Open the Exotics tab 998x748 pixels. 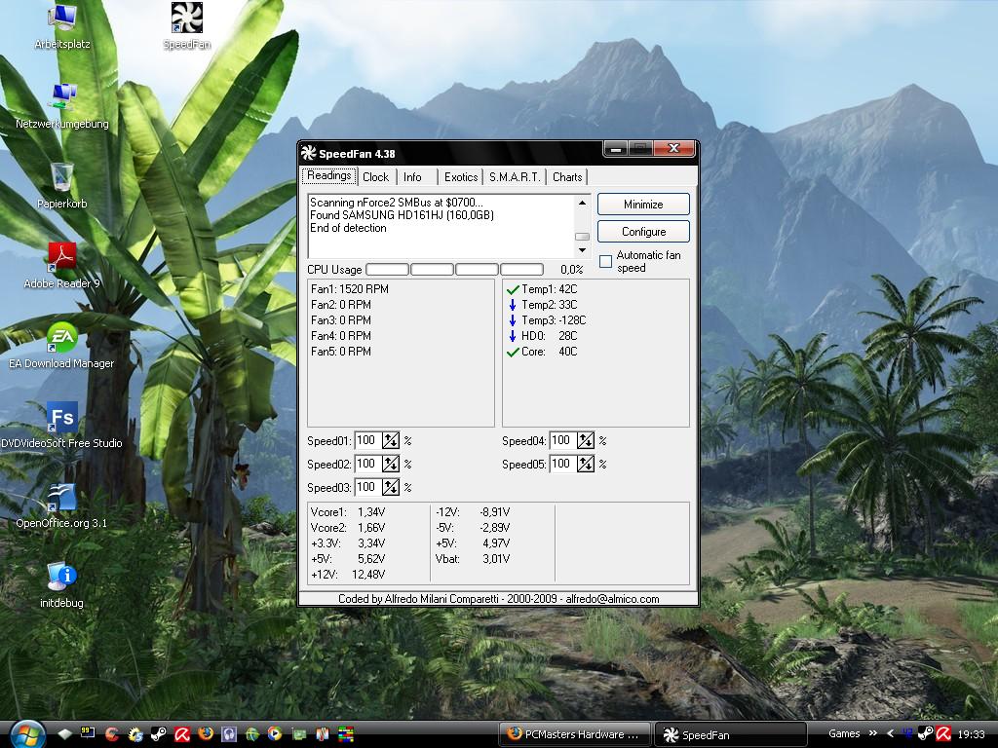[x=461, y=177]
